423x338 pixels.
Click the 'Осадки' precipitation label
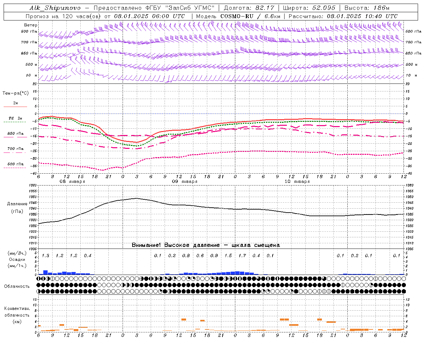tap(17, 259)
